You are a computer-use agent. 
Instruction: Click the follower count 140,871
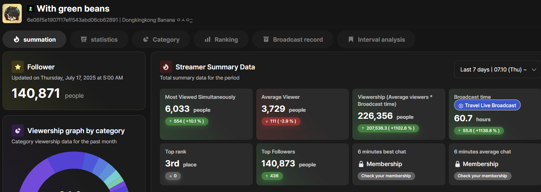pyautogui.click(x=36, y=93)
